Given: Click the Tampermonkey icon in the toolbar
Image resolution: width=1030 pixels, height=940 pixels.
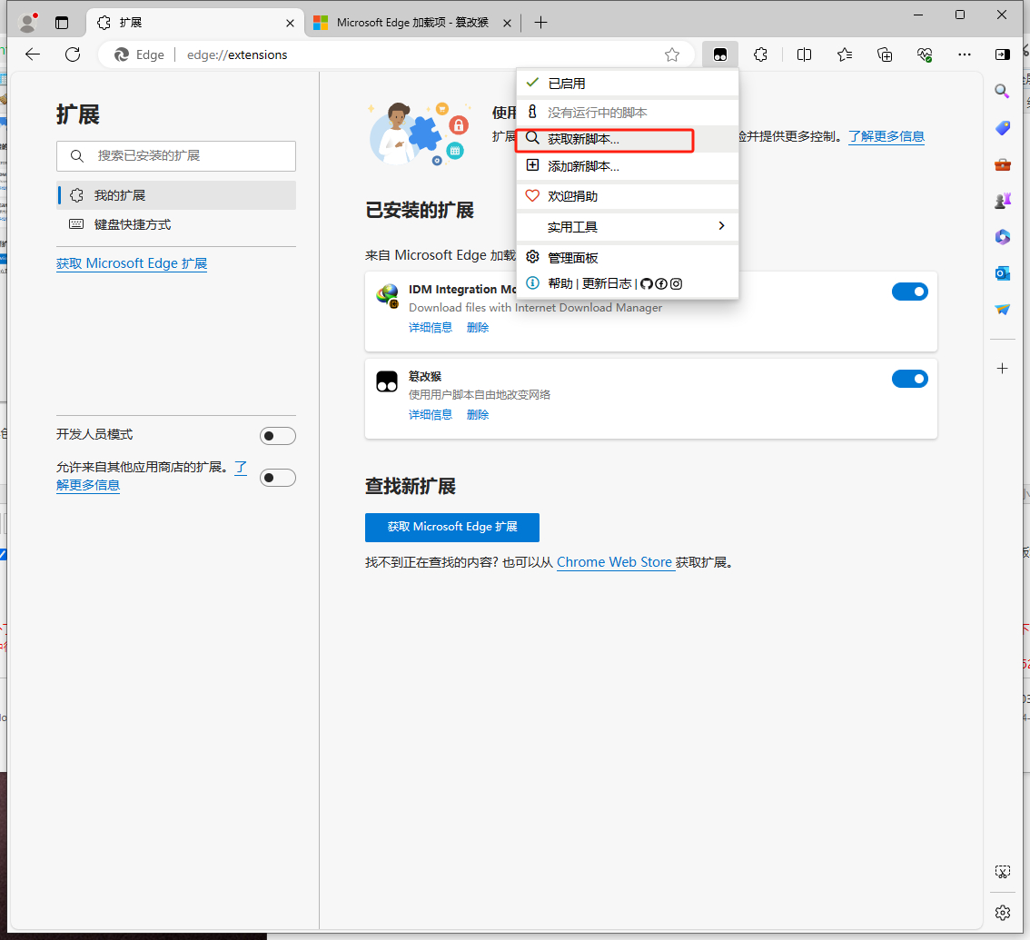Looking at the screenshot, I should click(x=720, y=54).
